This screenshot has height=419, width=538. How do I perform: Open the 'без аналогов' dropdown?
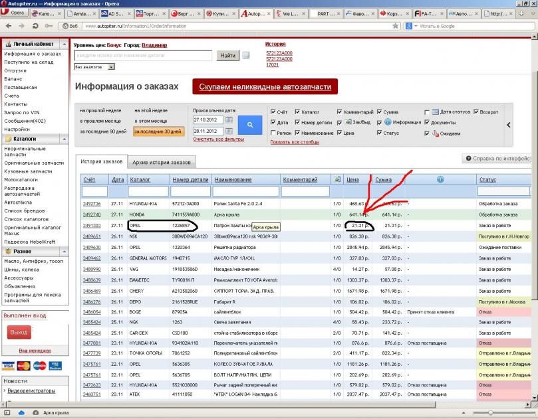click(x=94, y=67)
